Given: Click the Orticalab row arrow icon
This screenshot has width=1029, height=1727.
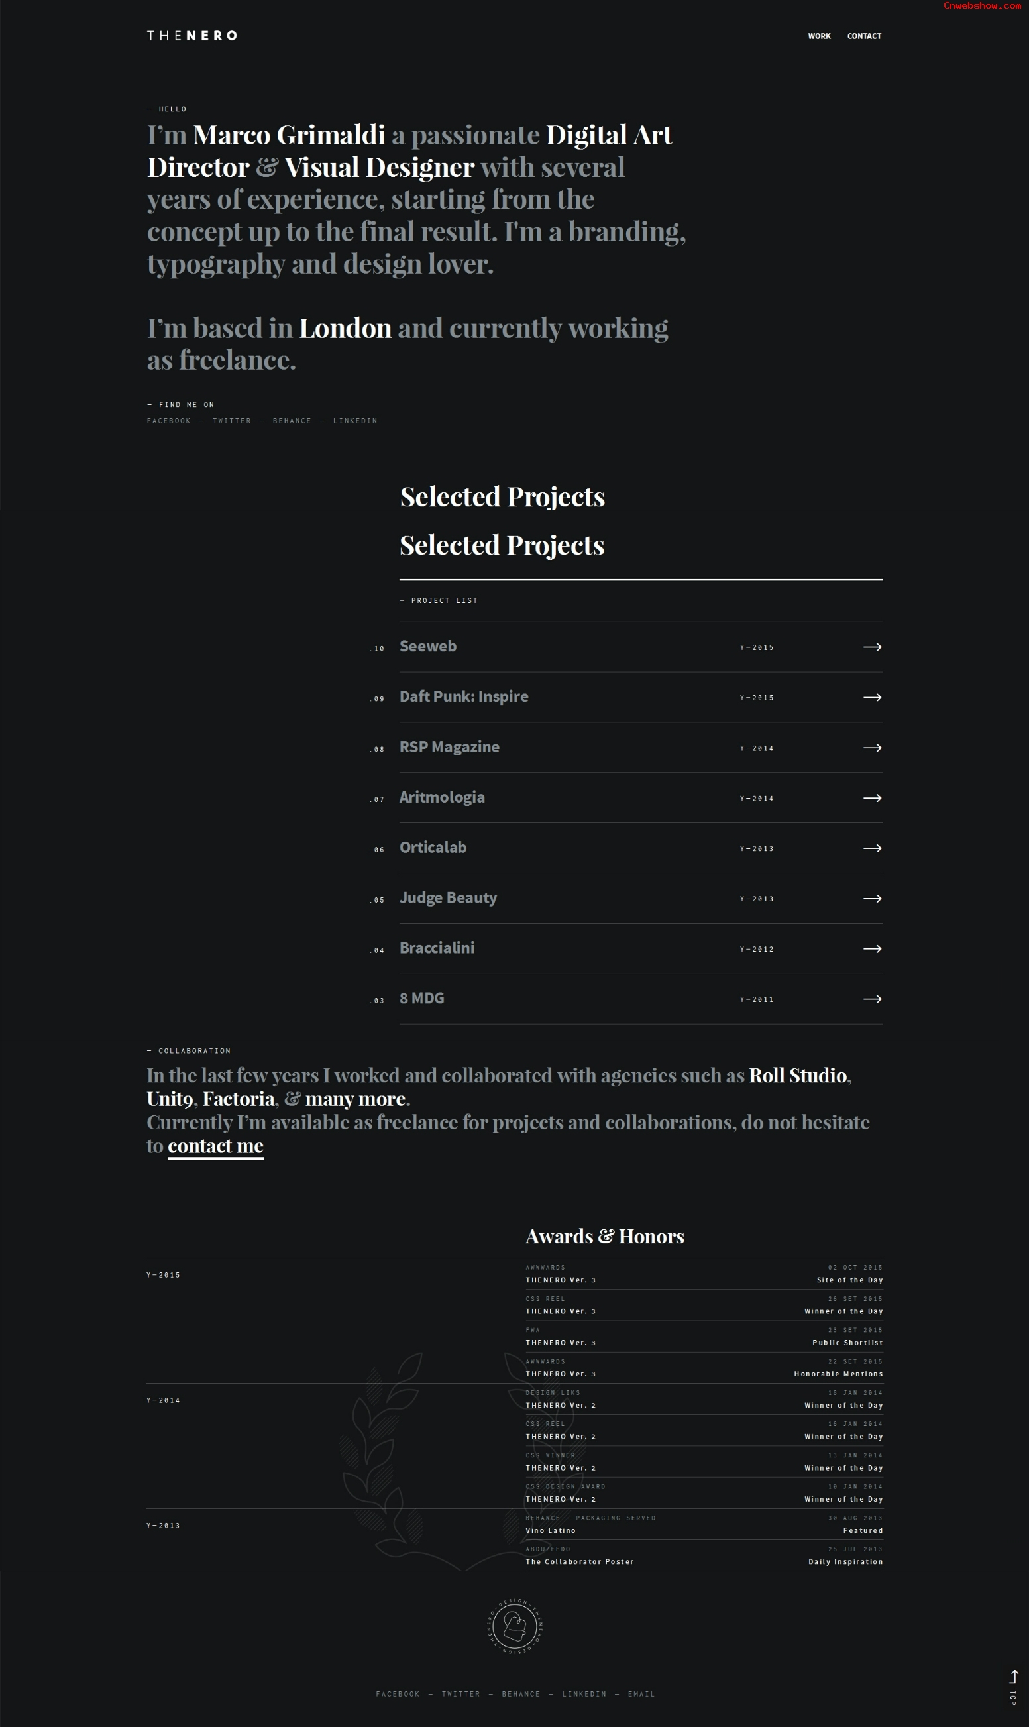Looking at the screenshot, I should (871, 848).
